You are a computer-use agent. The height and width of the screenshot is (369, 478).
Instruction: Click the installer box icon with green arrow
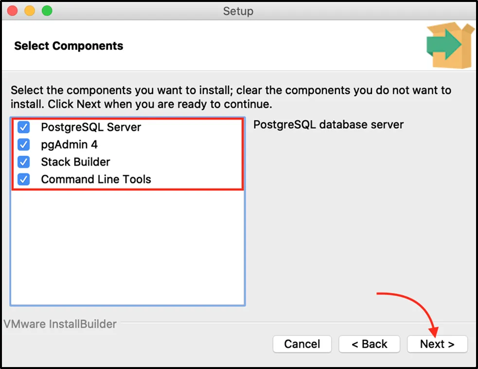450,45
